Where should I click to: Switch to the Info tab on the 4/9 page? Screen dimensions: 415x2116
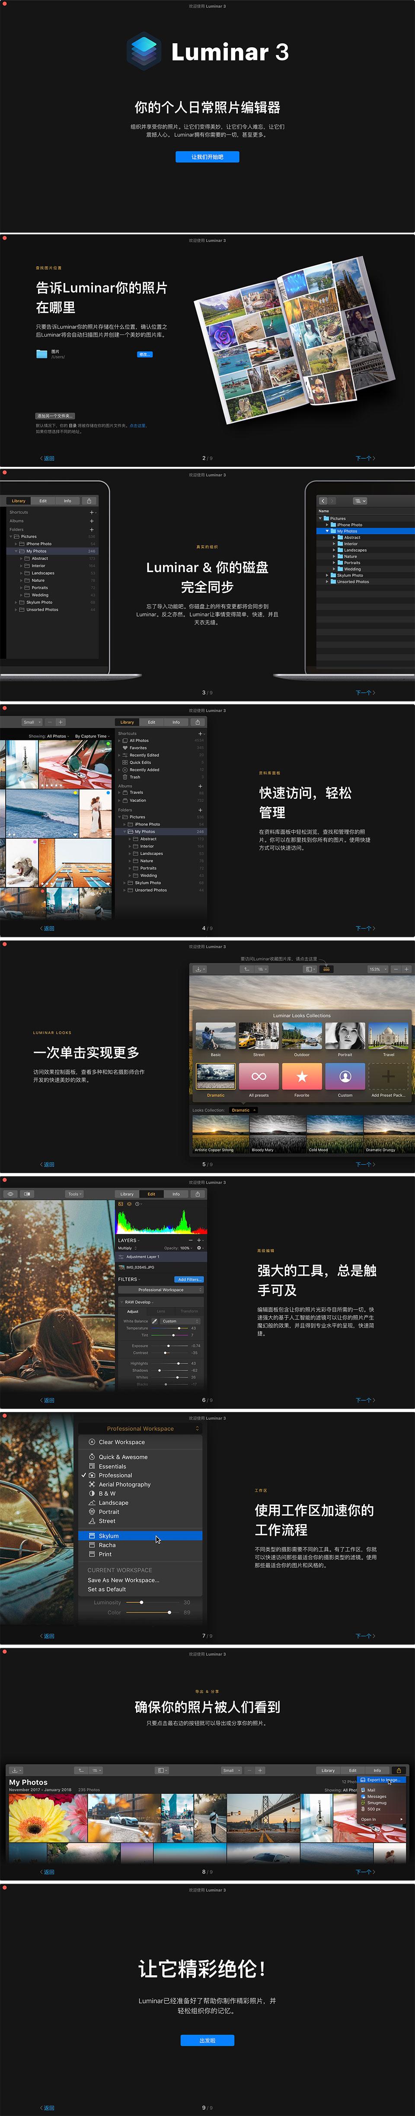(176, 722)
